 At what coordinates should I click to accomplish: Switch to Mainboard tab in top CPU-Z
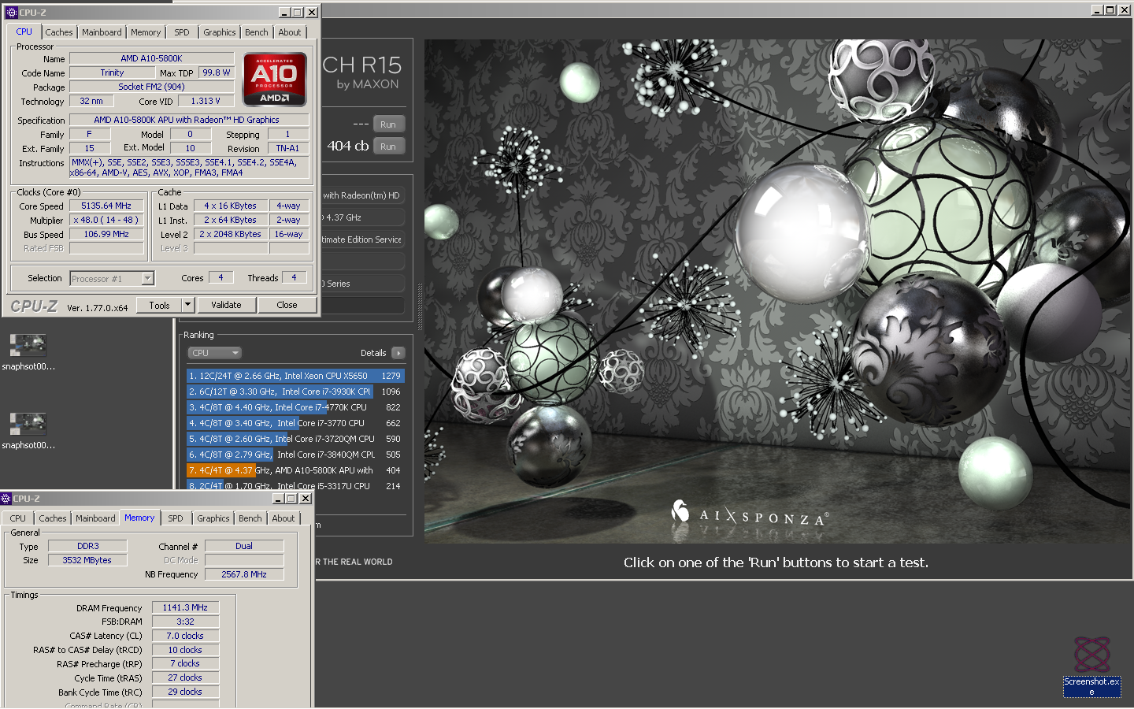tap(102, 32)
